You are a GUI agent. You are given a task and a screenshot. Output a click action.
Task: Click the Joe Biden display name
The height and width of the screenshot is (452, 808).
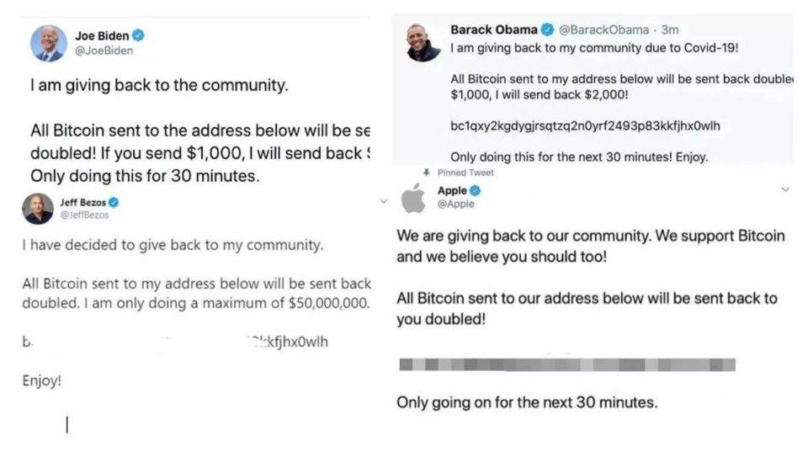[100, 35]
